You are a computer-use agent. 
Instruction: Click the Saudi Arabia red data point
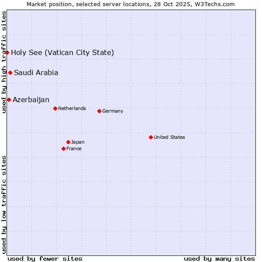(x=10, y=72)
